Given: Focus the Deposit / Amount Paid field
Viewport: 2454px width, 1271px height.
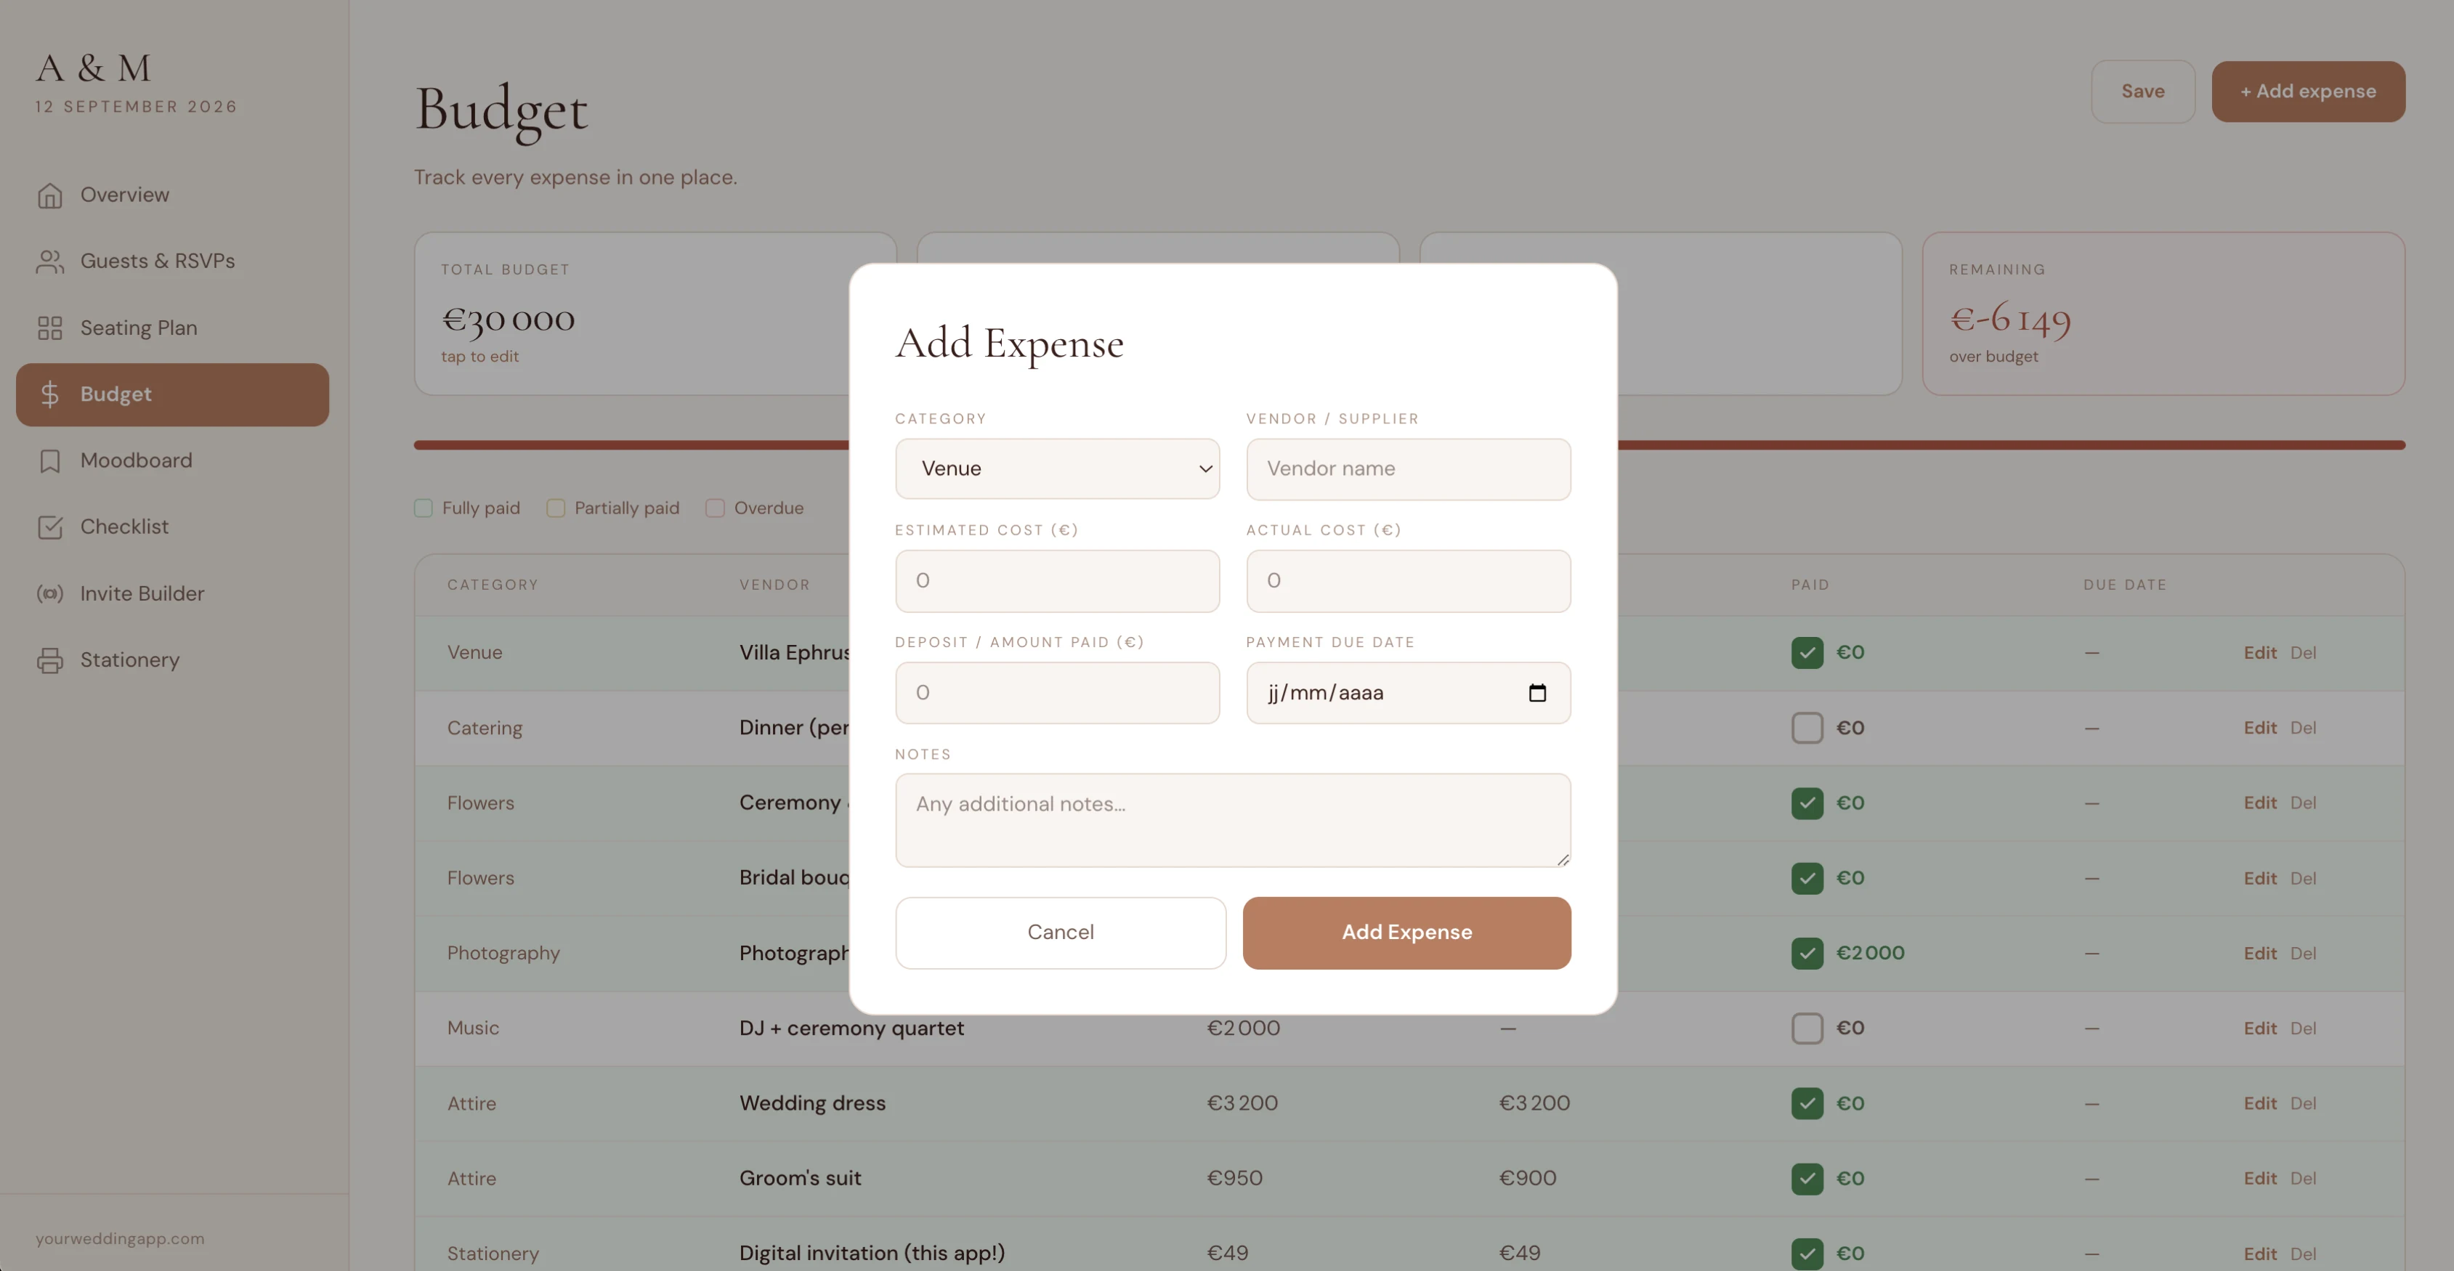Looking at the screenshot, I should (1056, 692).
